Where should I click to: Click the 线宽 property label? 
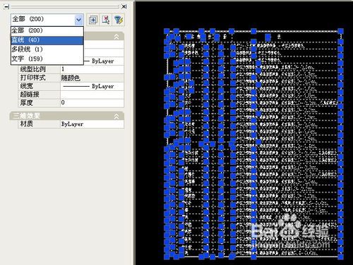click(26, 86)
